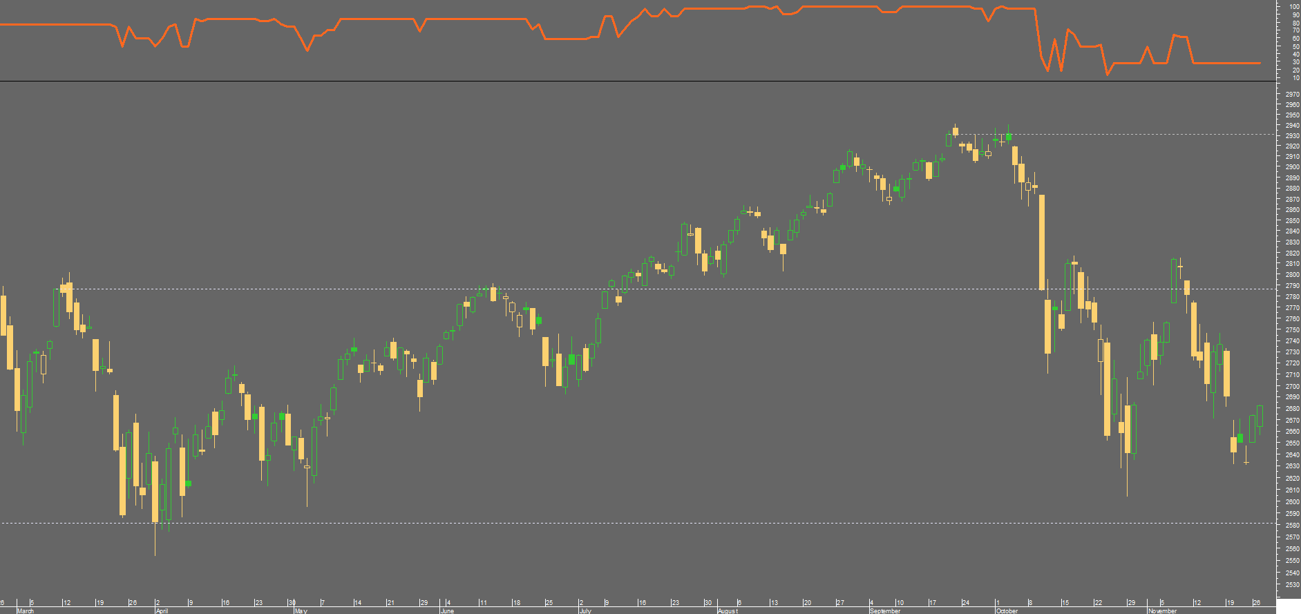Viewport: 1301px width, 614px height.
Task: Click the 20 label on the indicator scale
Action: [x=1296, y=70]
